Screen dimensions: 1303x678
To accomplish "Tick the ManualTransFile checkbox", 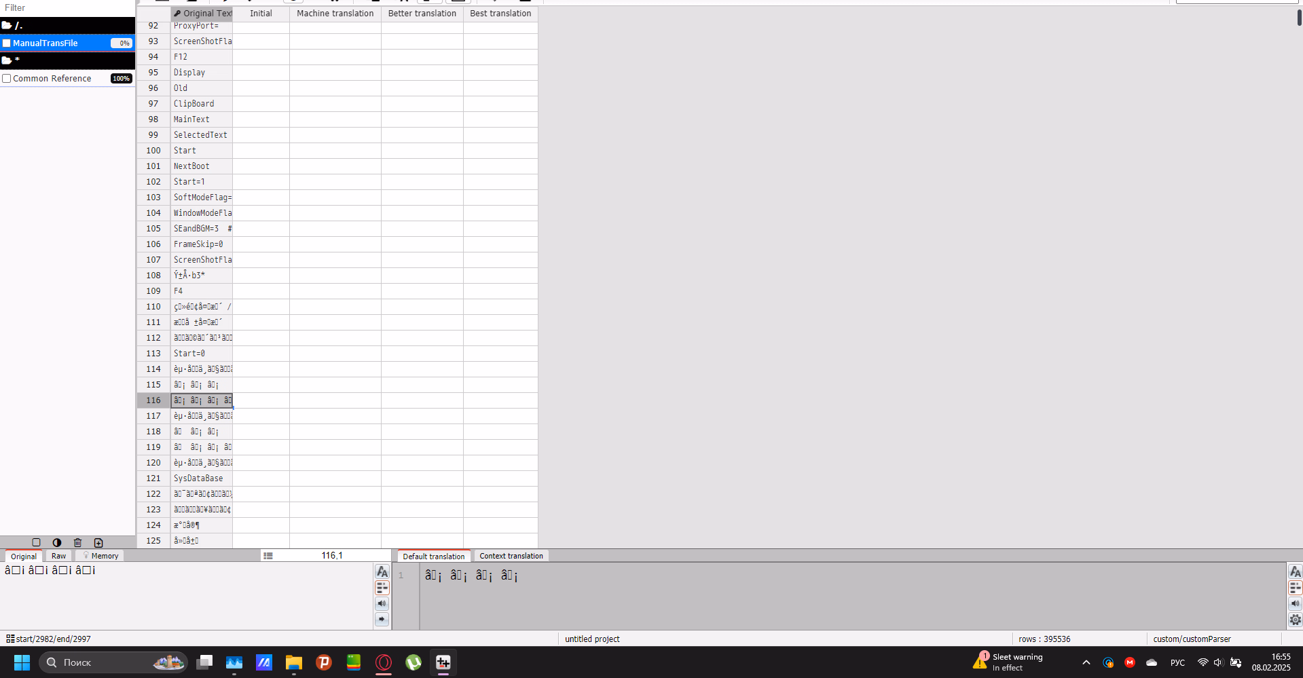I will coord(7,43).
